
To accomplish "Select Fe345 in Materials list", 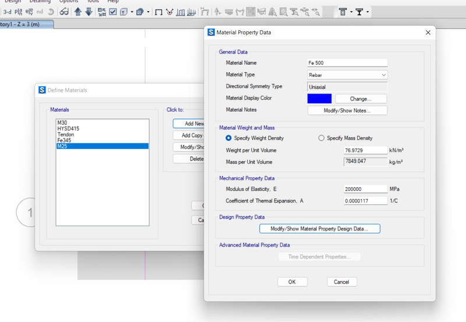I will 103,140.
